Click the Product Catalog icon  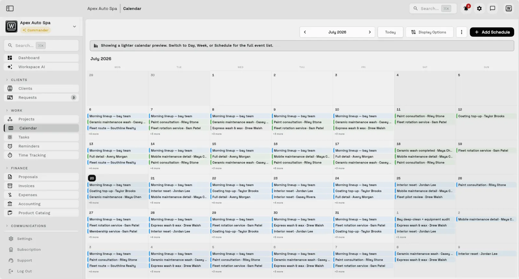[x=10, y=213]
